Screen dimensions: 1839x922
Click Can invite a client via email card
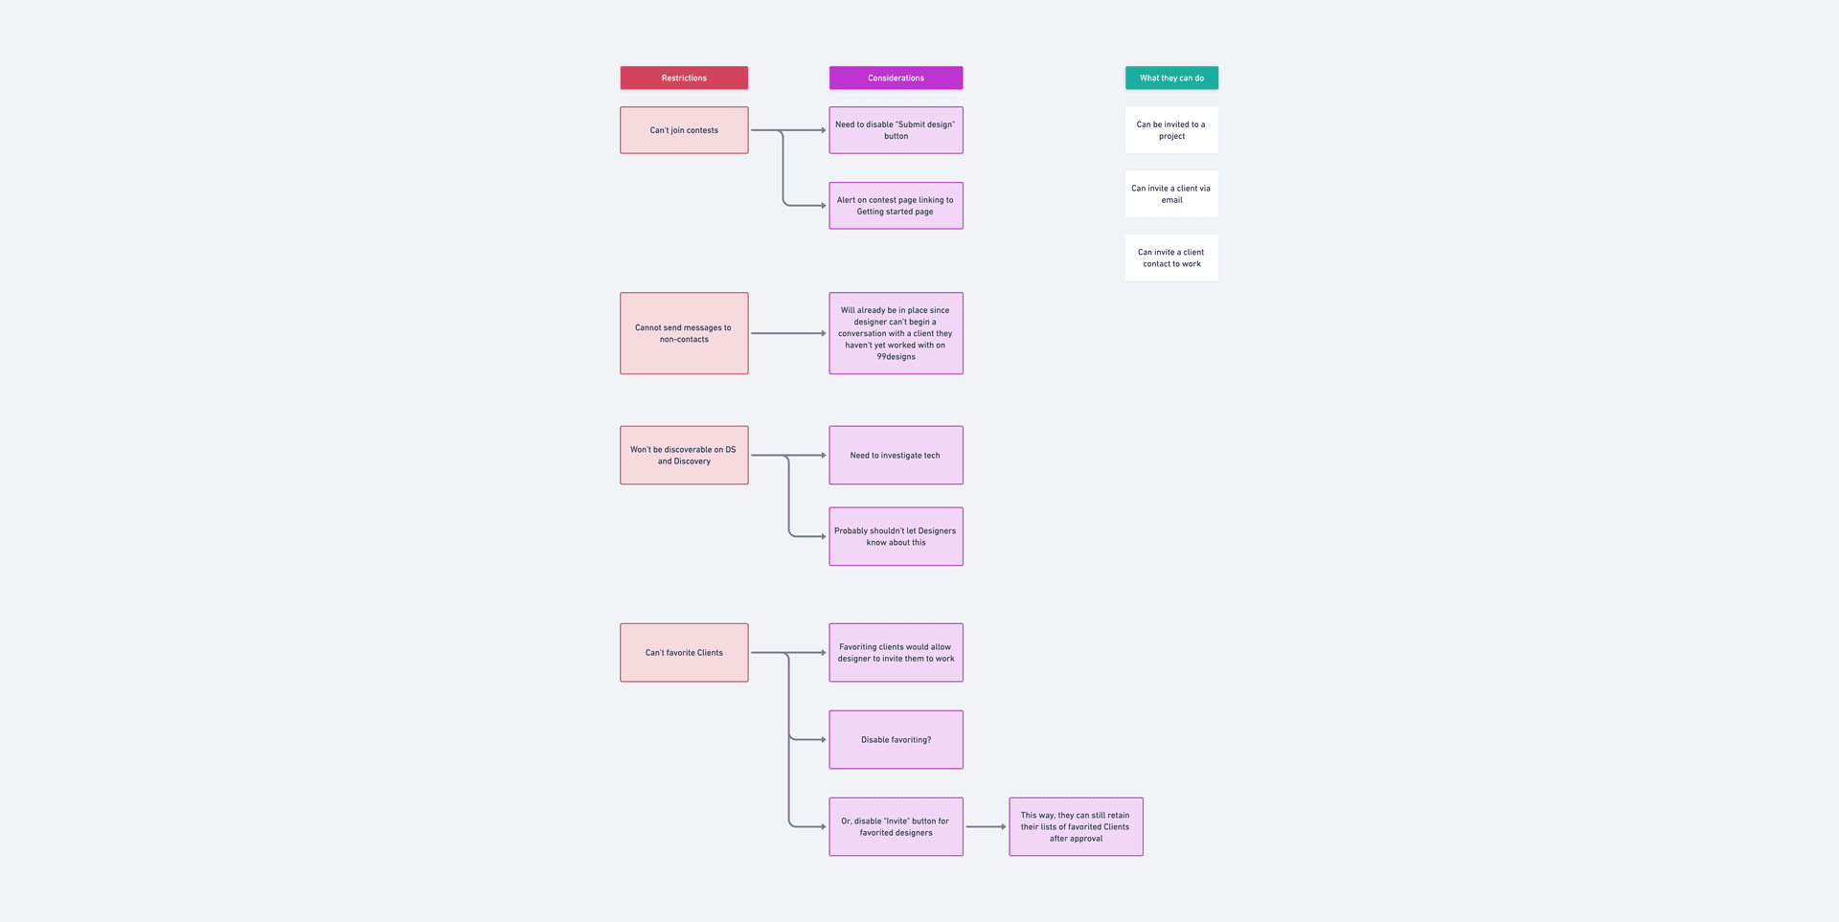[1171, 194]
